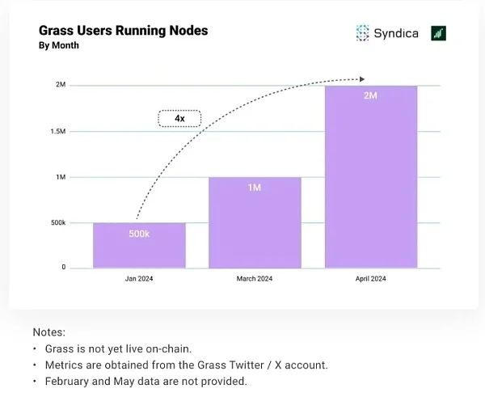
Task: Click the 1.5M y-axis tick label
Action: click(57, 131)
